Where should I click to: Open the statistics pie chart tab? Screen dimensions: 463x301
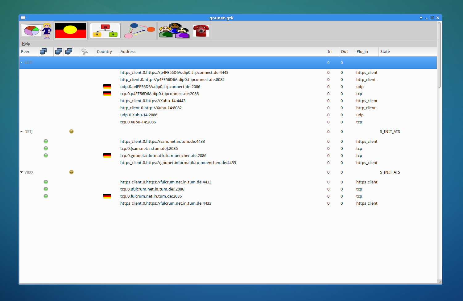click(37, 30)
